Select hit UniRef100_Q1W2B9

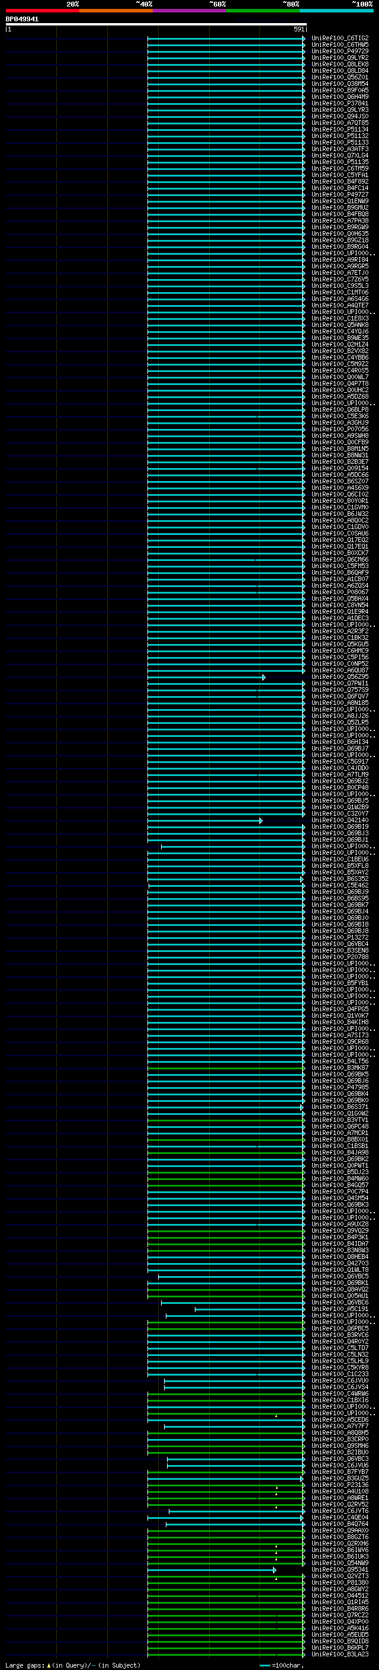pos(340,807)
